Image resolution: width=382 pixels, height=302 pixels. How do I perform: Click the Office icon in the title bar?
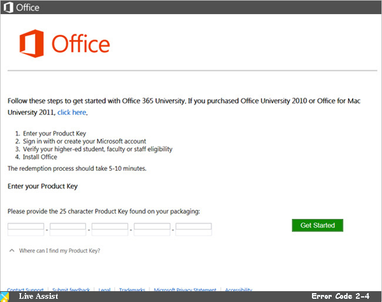[x=8, y=7]
